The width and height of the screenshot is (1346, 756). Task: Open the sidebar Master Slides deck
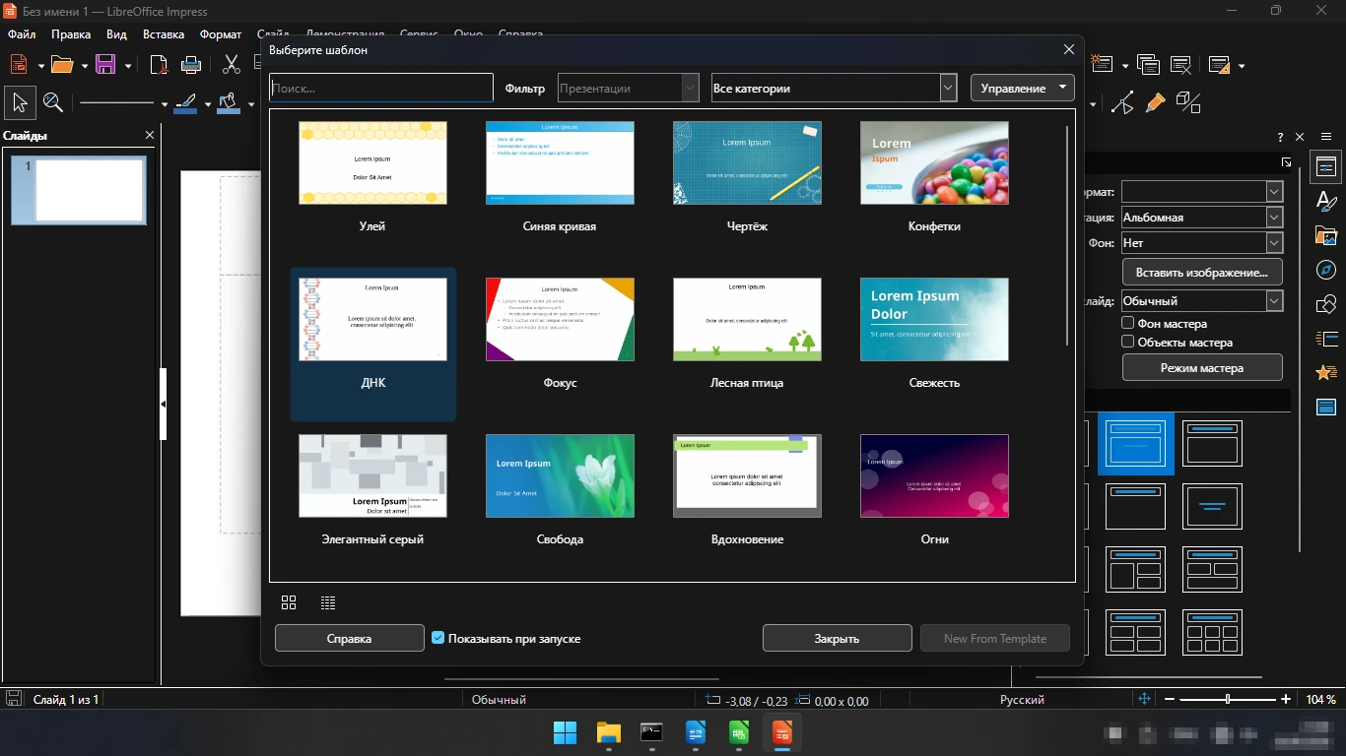[x=1326, y=407]
